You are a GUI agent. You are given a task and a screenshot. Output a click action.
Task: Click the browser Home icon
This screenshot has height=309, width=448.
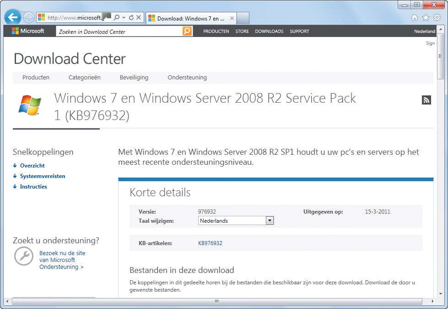pyautogui.click(x=414, y=18)
